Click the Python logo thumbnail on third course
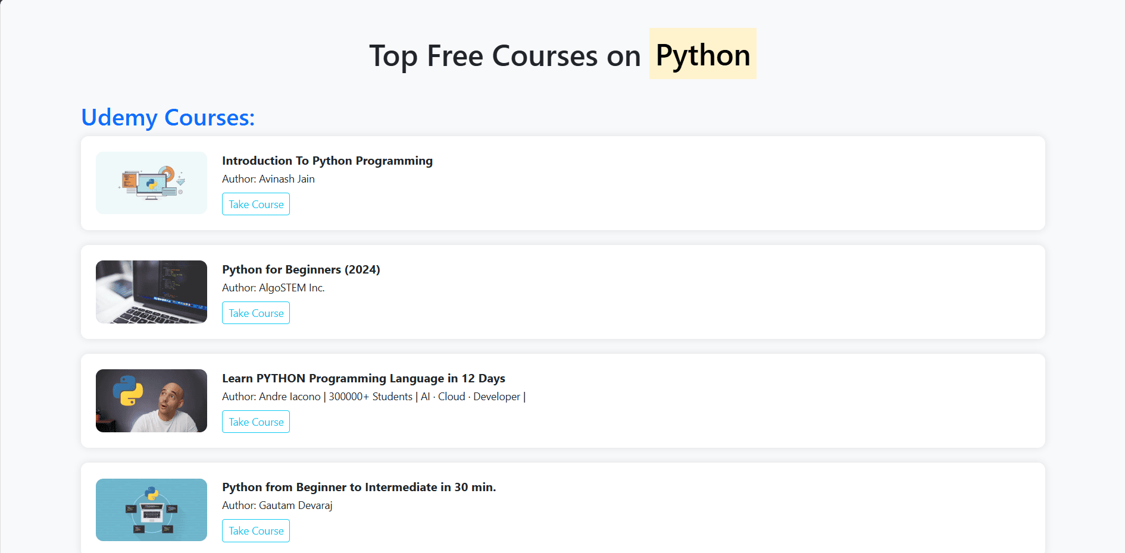 [x=151, y=401]
